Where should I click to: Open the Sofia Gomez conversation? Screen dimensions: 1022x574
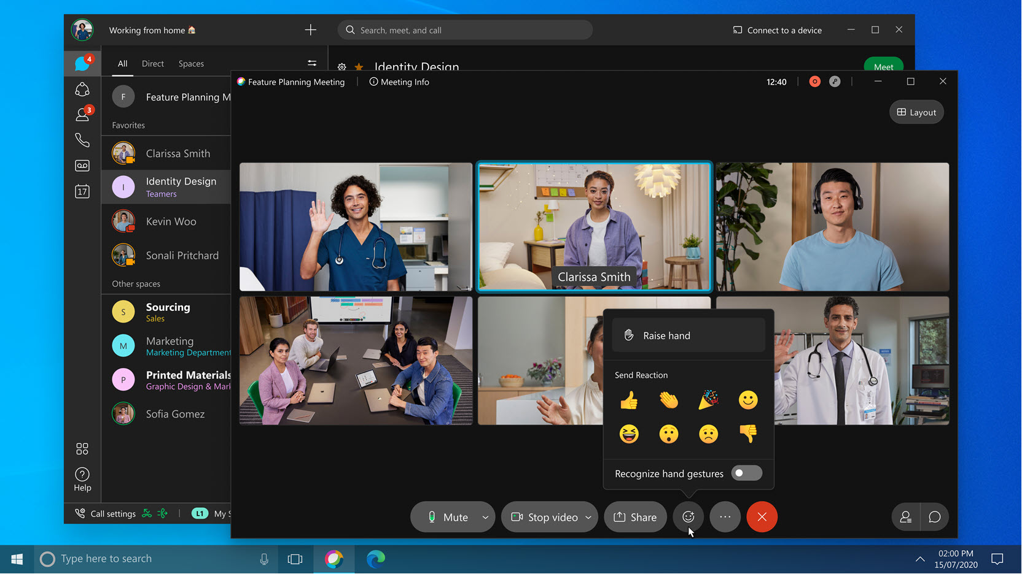(166, 414)
